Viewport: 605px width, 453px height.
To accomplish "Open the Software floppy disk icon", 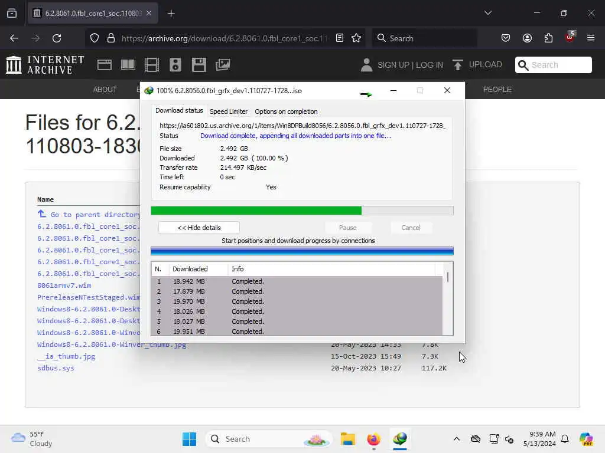I will [x=199, y=65].
